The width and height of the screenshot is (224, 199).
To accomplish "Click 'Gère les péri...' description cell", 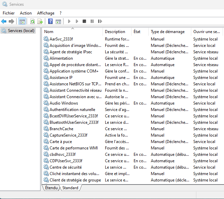I will click(x=117, y=103).
